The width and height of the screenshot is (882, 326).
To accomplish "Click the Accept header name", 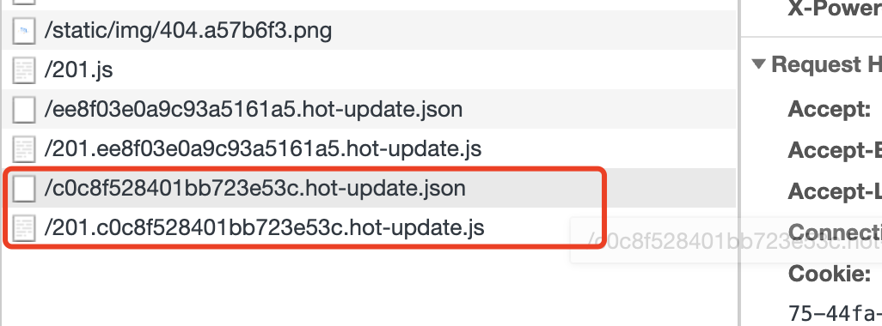I will tap(829, 108).
